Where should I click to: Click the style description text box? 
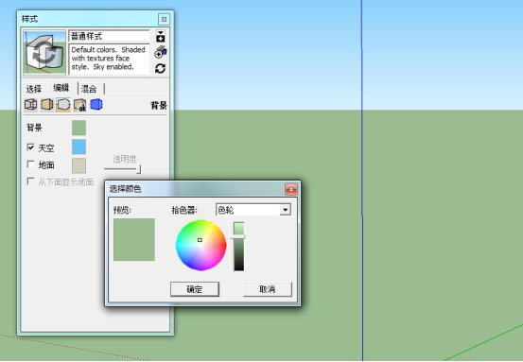click(109, 59)
